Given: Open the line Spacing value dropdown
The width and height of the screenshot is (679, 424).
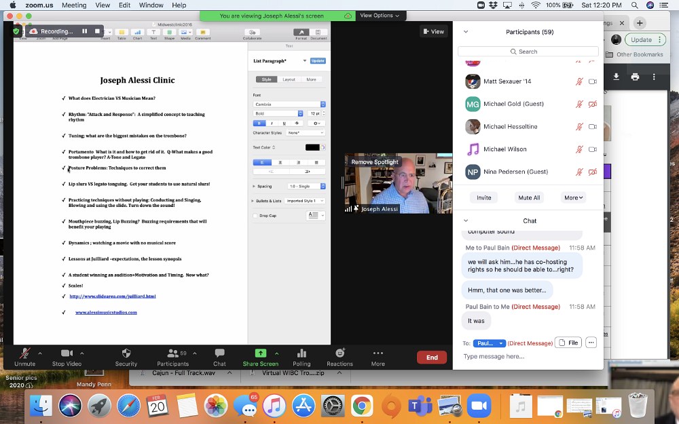Looking at the screenshot, I should (307, 186).
